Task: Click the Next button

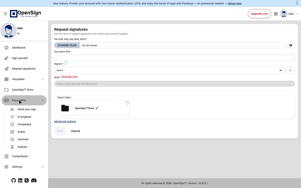Action: [60, 131]
